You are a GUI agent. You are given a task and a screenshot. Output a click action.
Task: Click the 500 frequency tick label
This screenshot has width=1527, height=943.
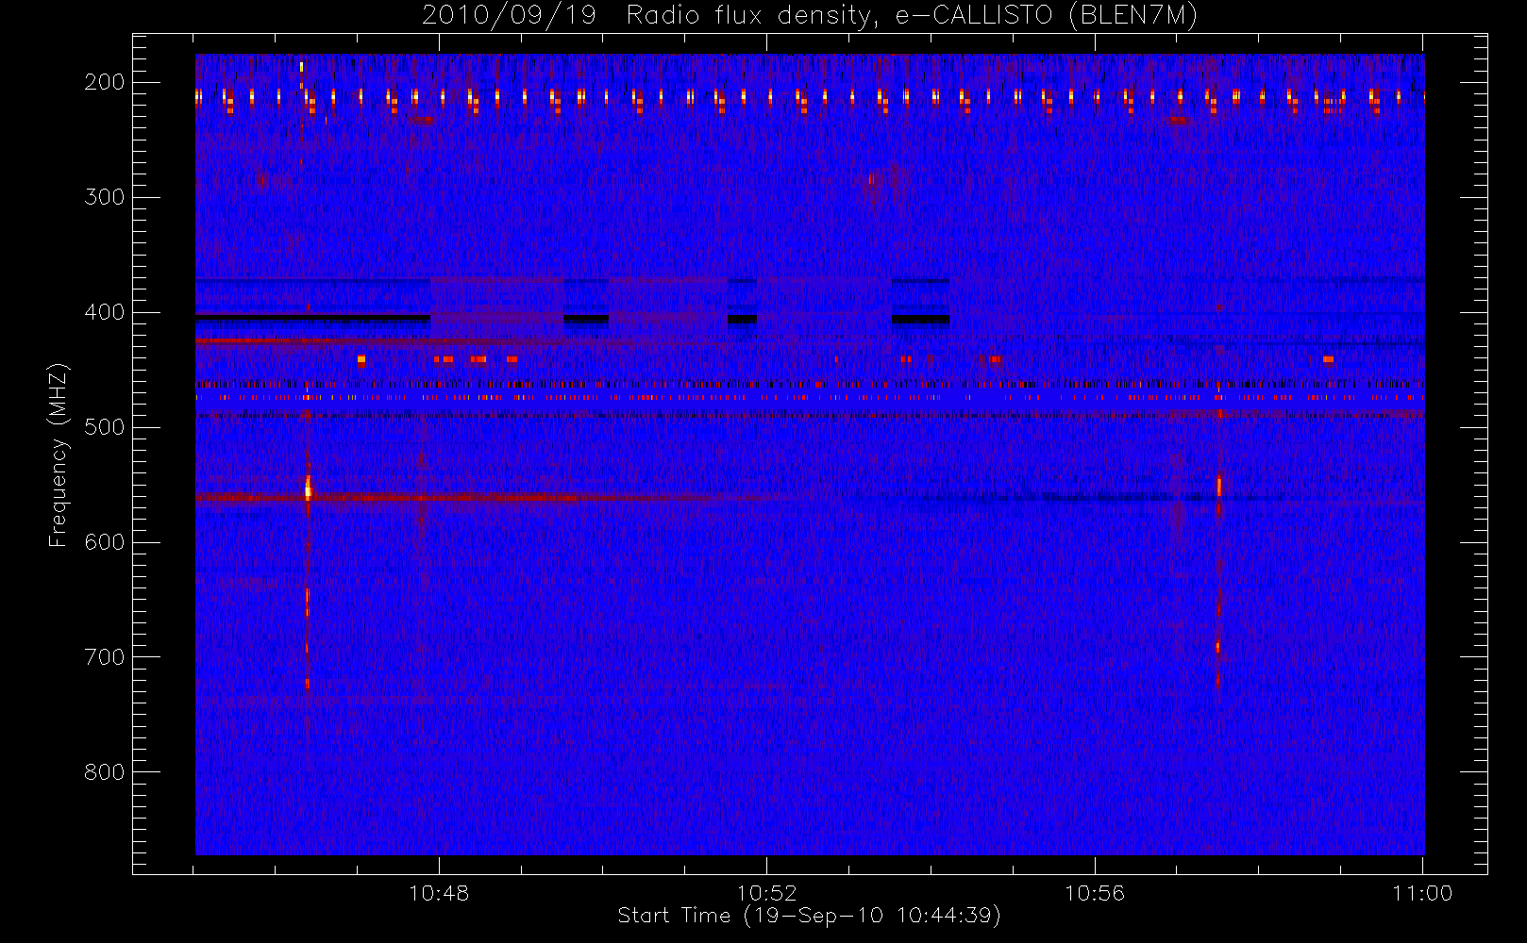pos(104,427)
